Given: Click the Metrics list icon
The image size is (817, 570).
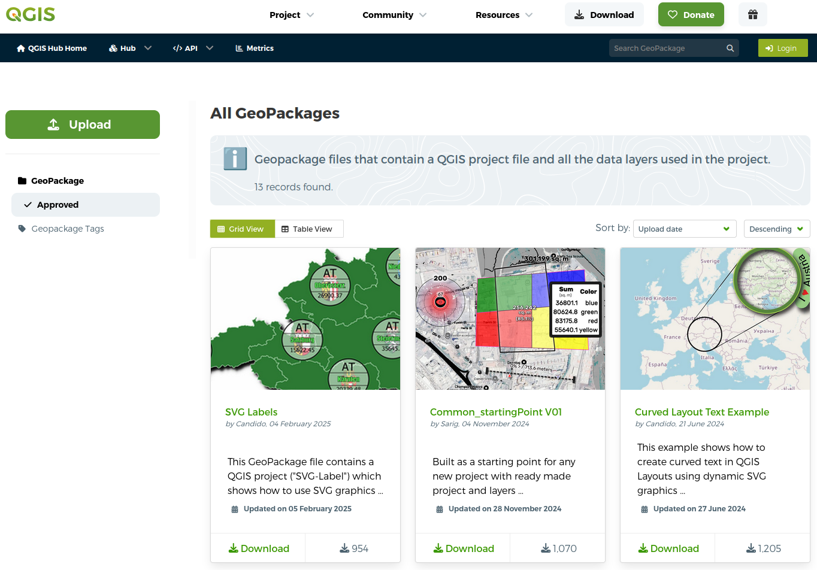Looking at the screenshot, I should coord(239,48).
